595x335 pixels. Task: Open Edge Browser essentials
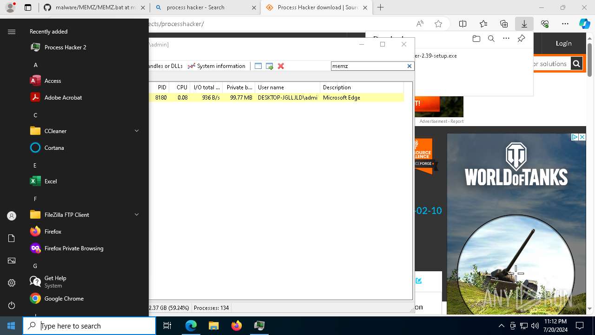click(545, 24)
